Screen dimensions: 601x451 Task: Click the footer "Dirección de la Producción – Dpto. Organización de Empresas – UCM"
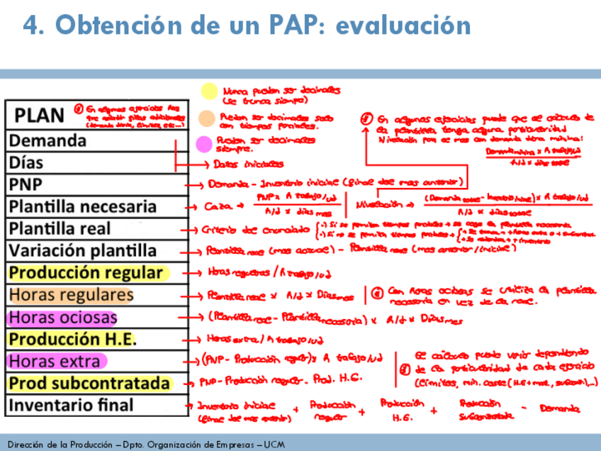146,445
